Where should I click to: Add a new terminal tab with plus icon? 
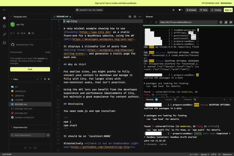click(x=224, y=100)
